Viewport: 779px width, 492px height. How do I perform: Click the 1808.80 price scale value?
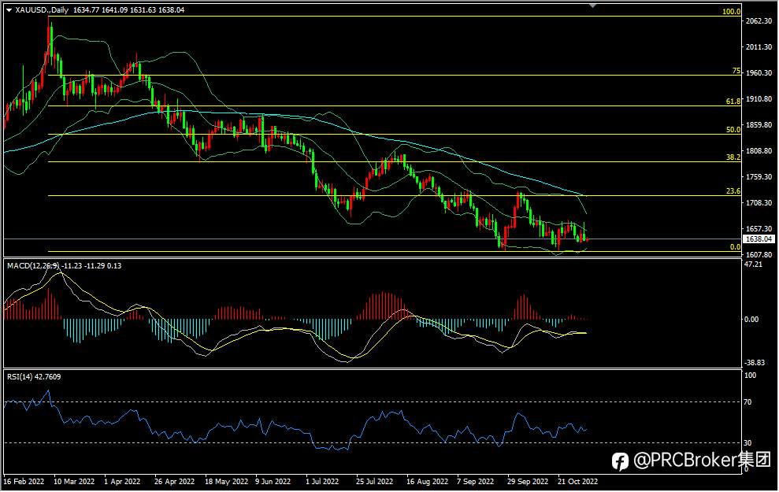[x=759, y=151]
